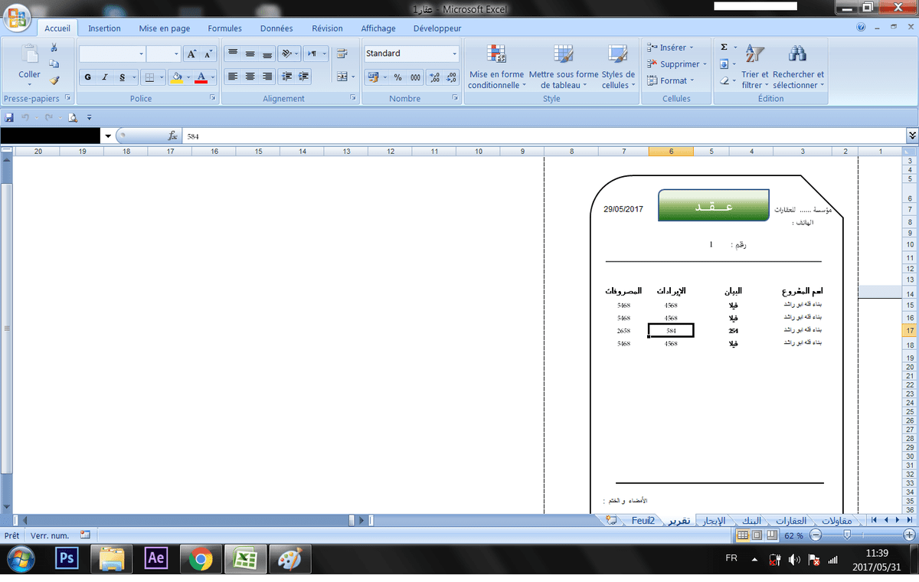Click the AutoSum sigma icon

(x=724, y=47)
